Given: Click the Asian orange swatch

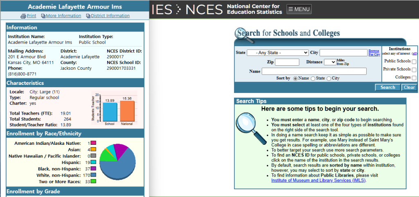Looking at the screenshot, I should [93, 149].
